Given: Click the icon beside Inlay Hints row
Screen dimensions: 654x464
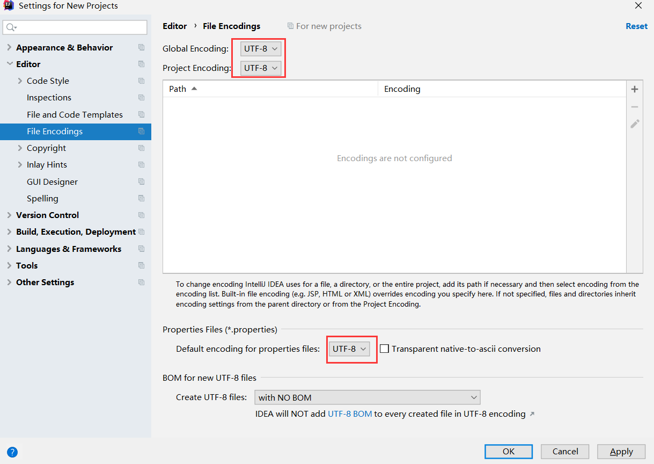Looking at the screenshot, I should point(141,164).
